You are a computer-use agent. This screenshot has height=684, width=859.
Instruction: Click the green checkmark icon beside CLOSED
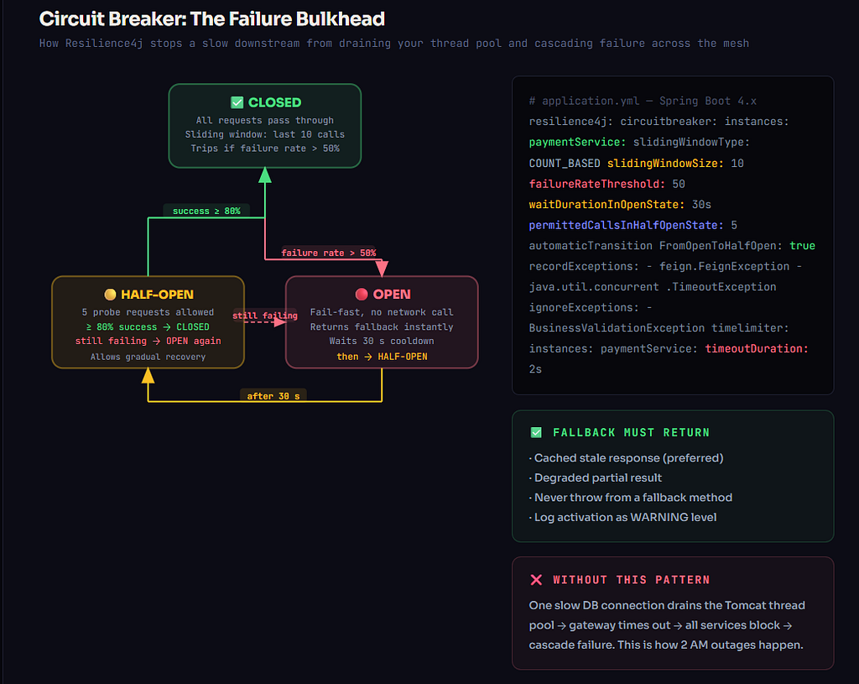(237, 102)
